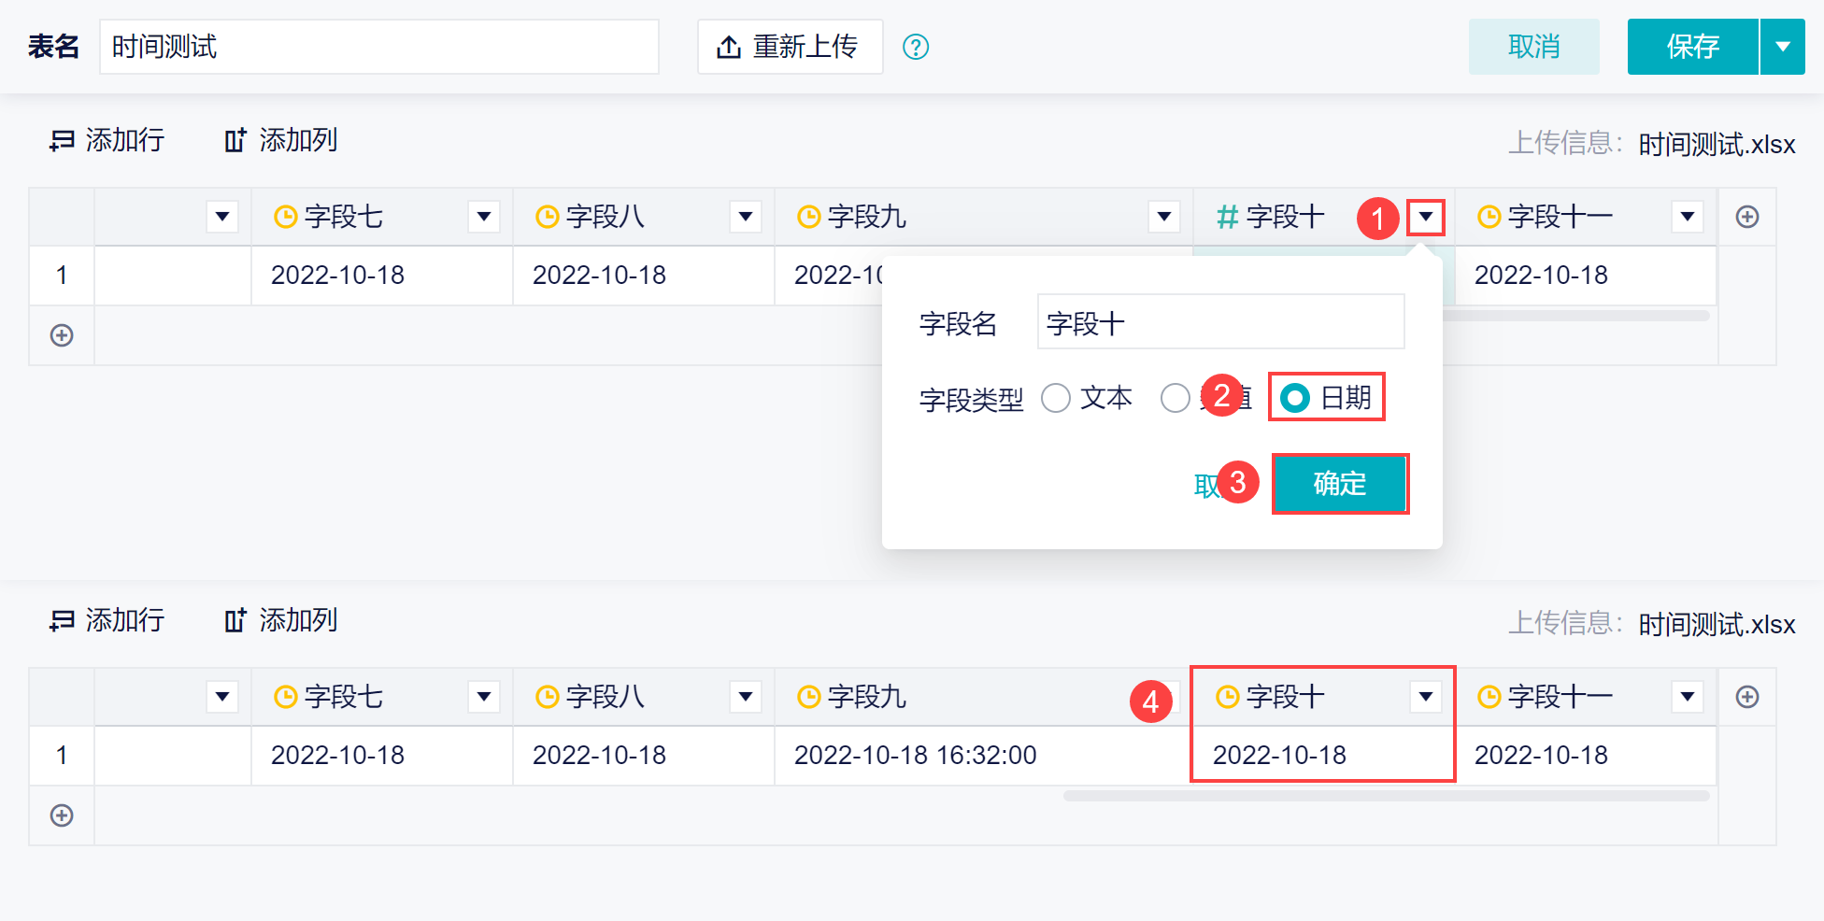Click the upper 添加列 toolbar button
This screenshot has width=1824, height=921.
[280, 140]
